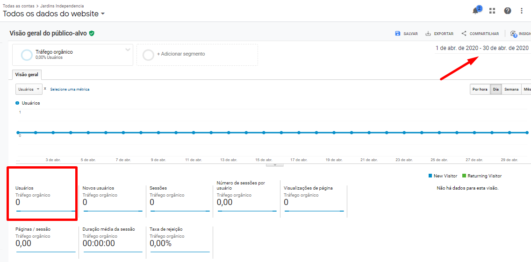
Task: Open the help question mark icon
Action: coord(507,11)
